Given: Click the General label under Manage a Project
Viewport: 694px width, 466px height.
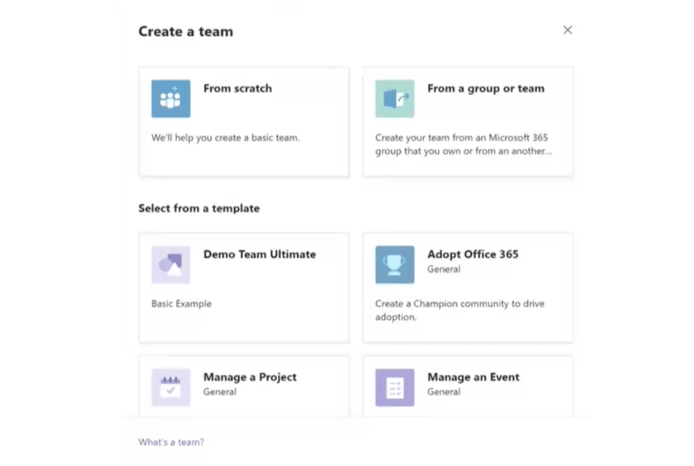Looking at the screenshot, I should [220, 392].
